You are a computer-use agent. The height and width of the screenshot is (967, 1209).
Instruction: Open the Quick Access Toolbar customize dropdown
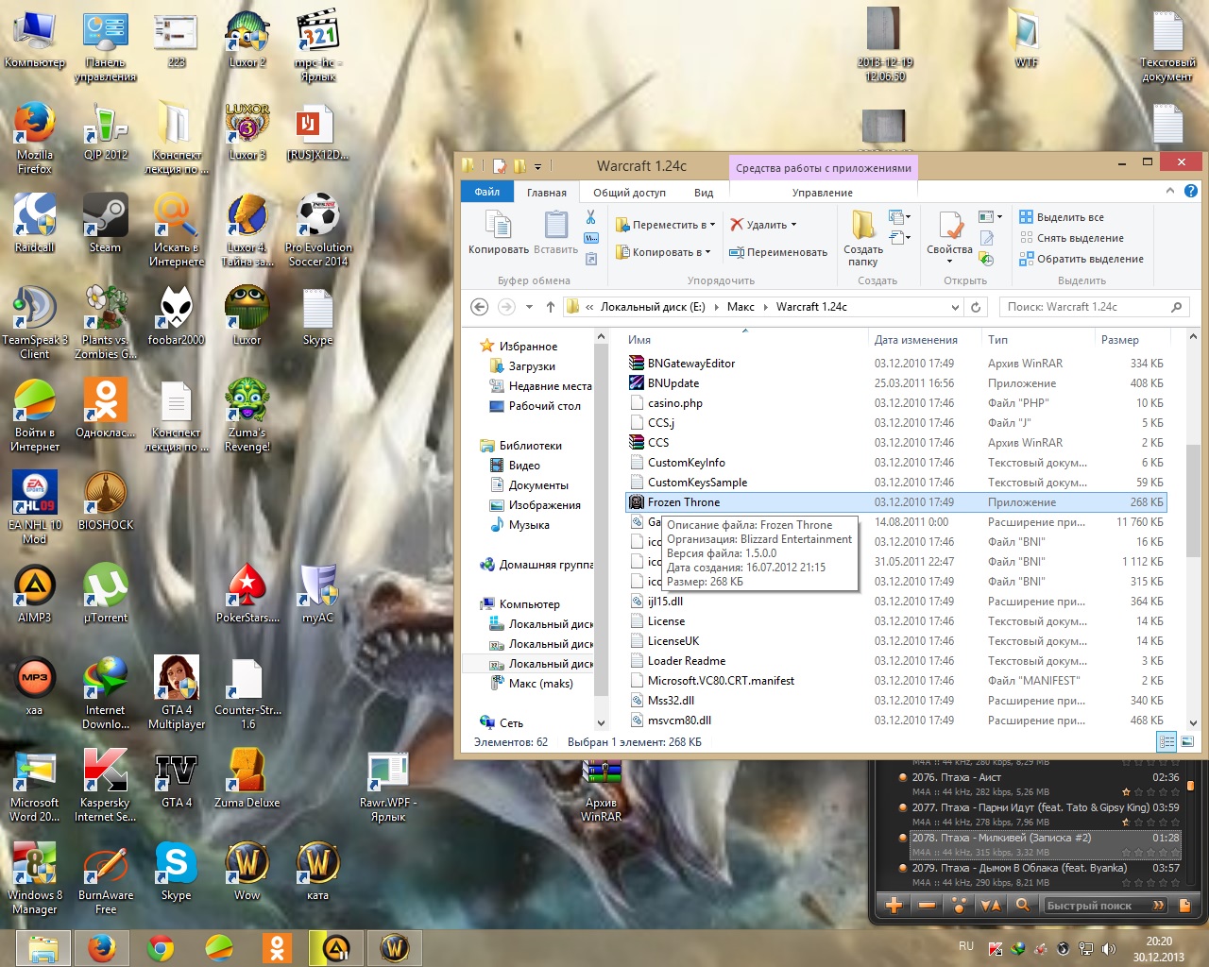tap(538, 167)
